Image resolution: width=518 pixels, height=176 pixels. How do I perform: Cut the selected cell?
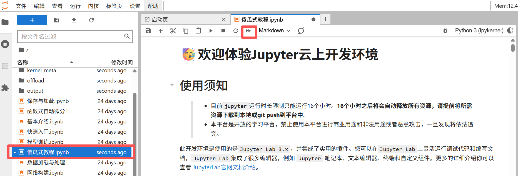173,31
